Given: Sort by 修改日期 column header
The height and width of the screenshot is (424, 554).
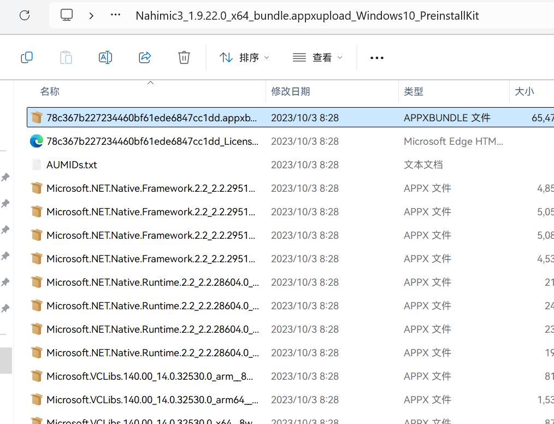Looking at the screenshot, I should point(291,92).
